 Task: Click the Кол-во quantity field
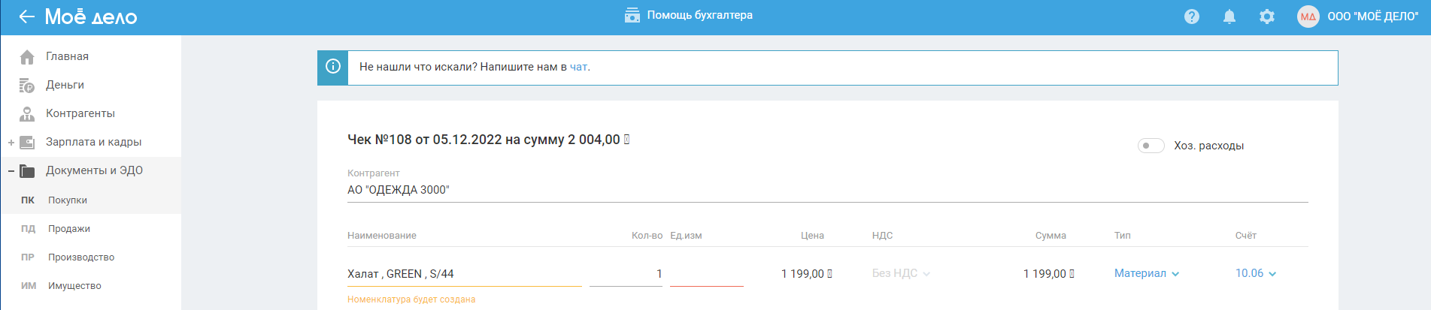click(626, 274)
